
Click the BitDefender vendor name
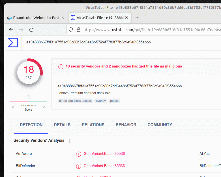pyautogui.click(x=25, y=166)
